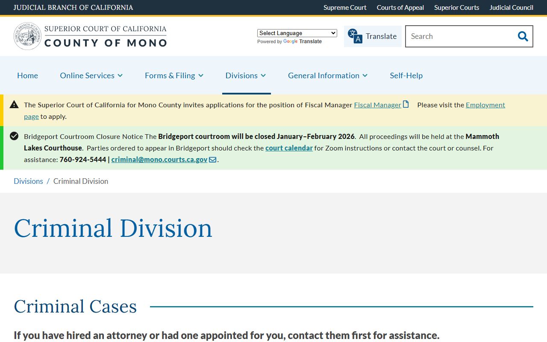The width and height of the screenshot is (547, 342).
Task: Open the Select Language dropdown
Action: (297, 33)
